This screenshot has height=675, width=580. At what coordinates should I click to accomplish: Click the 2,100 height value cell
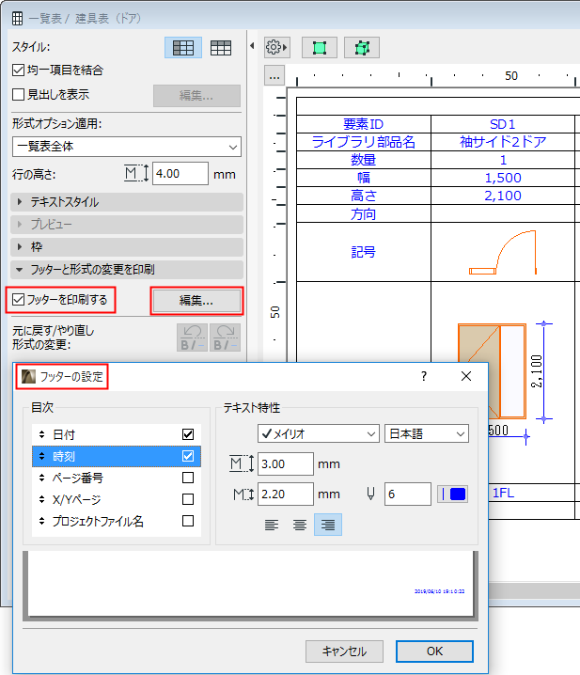503,196
